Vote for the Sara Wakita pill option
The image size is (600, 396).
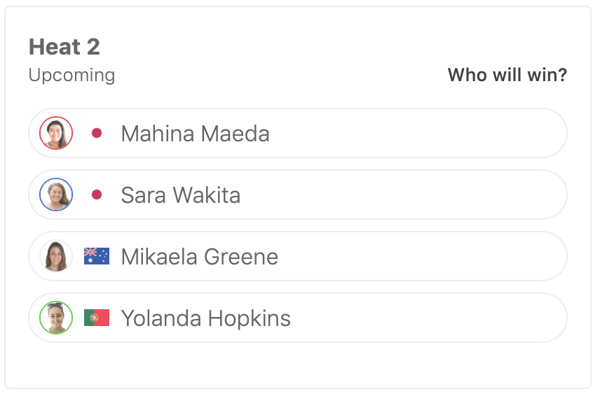coord(421,195)
